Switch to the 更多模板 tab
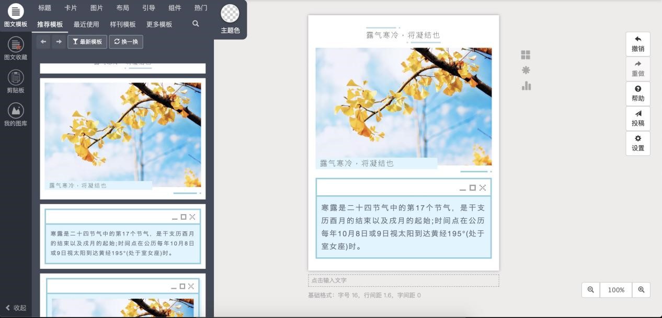 (159, 24)
